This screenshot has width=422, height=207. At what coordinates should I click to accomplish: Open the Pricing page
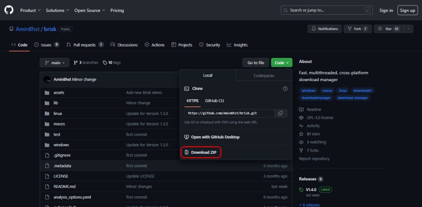[117, 10]
